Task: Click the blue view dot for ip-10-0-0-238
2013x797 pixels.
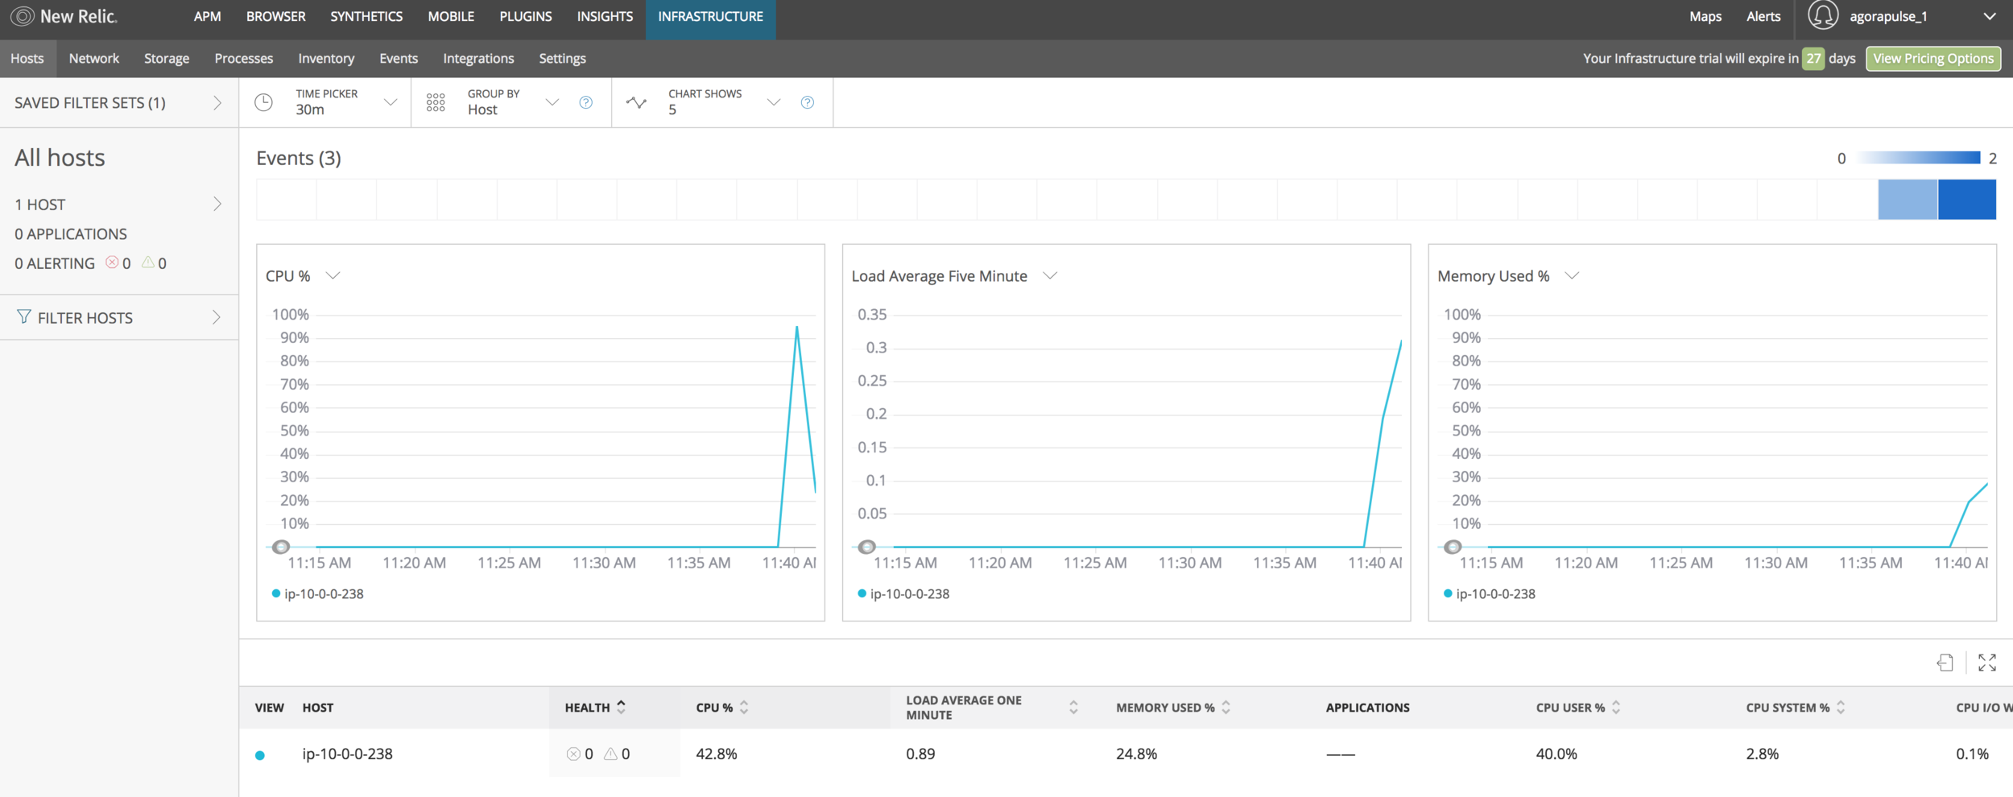Action: point(260,755)
